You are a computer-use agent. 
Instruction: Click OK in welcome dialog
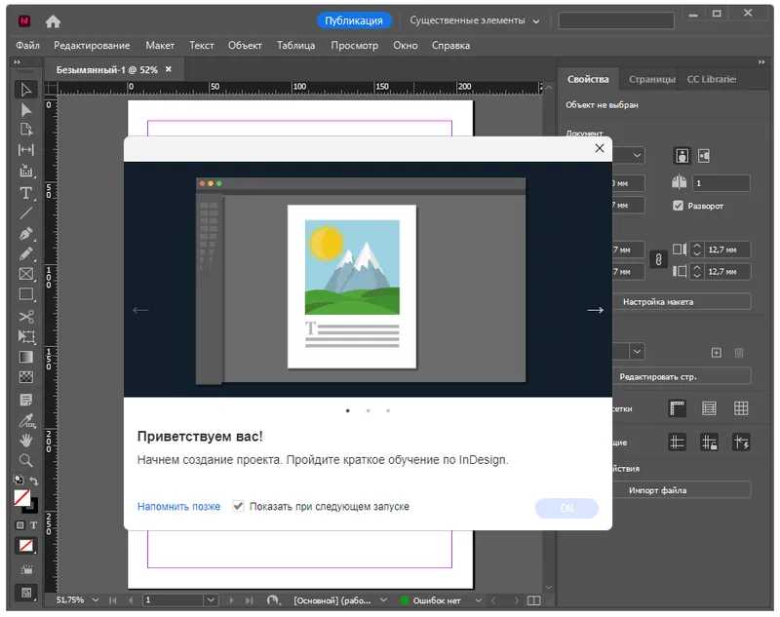coord(566,508)
